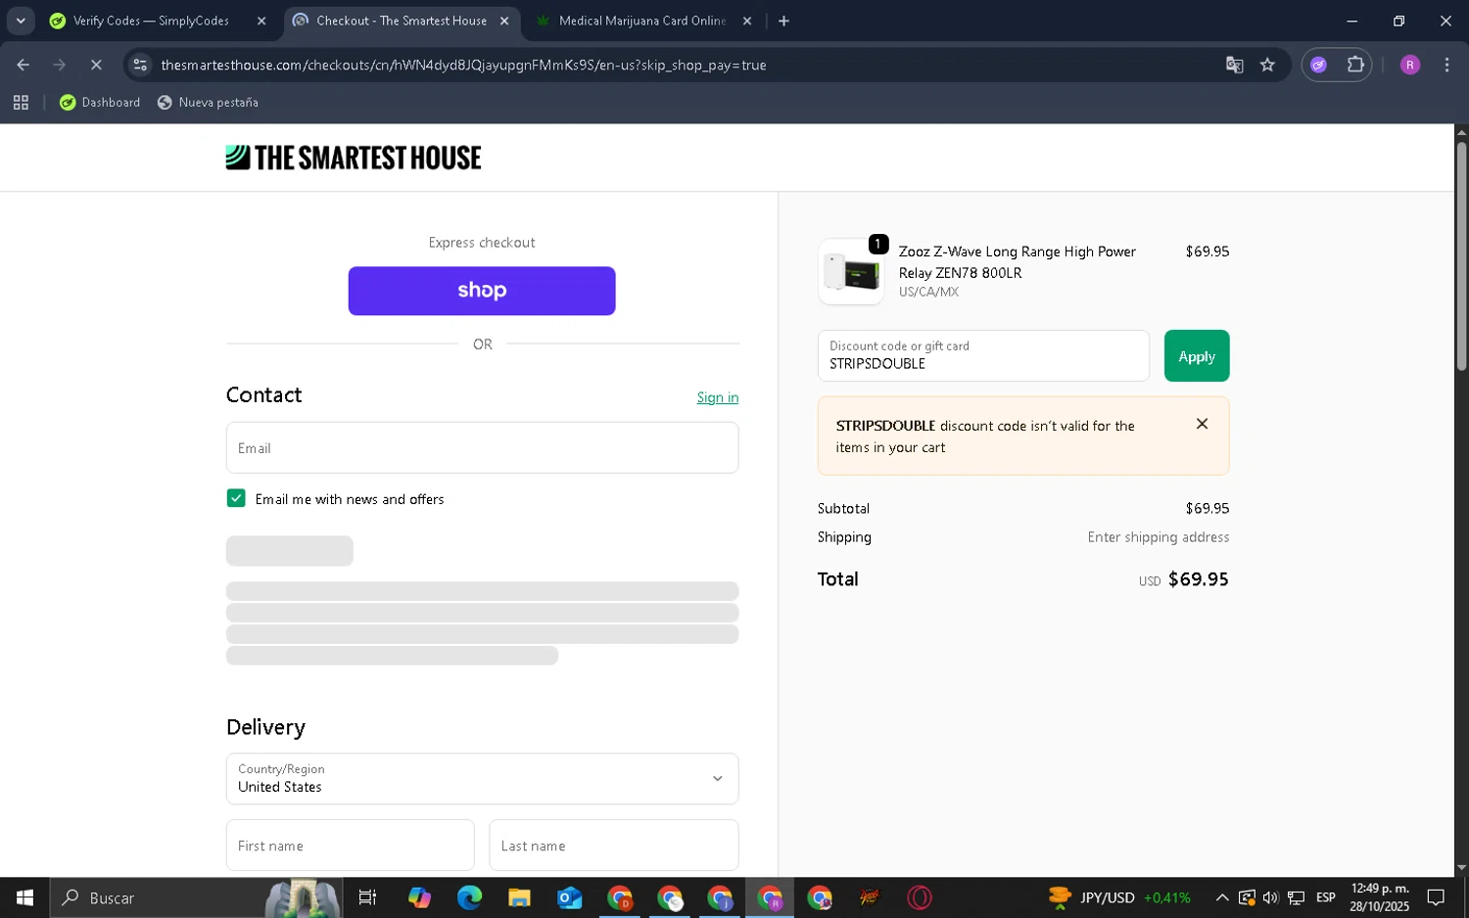1469x918 pixels.
Task: Open Task View on taskbar
Action: click(367, 897)
